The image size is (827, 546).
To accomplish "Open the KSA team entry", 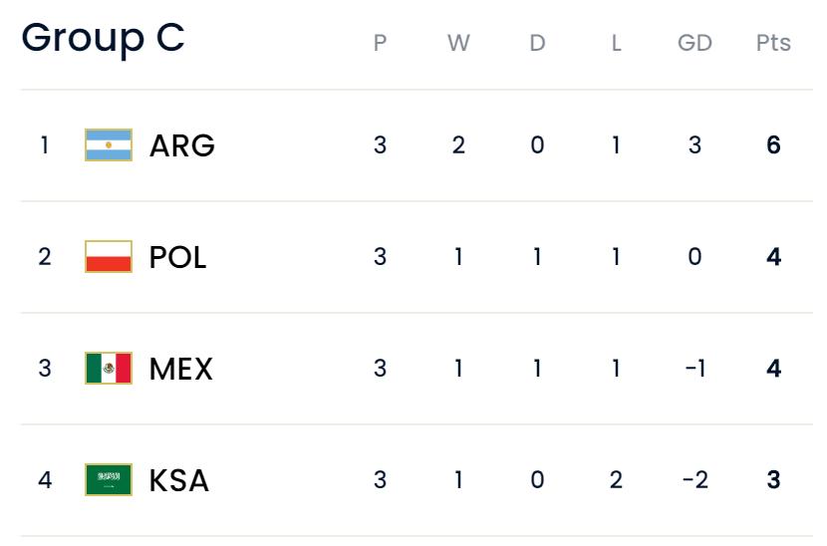I will click(179, 480).
